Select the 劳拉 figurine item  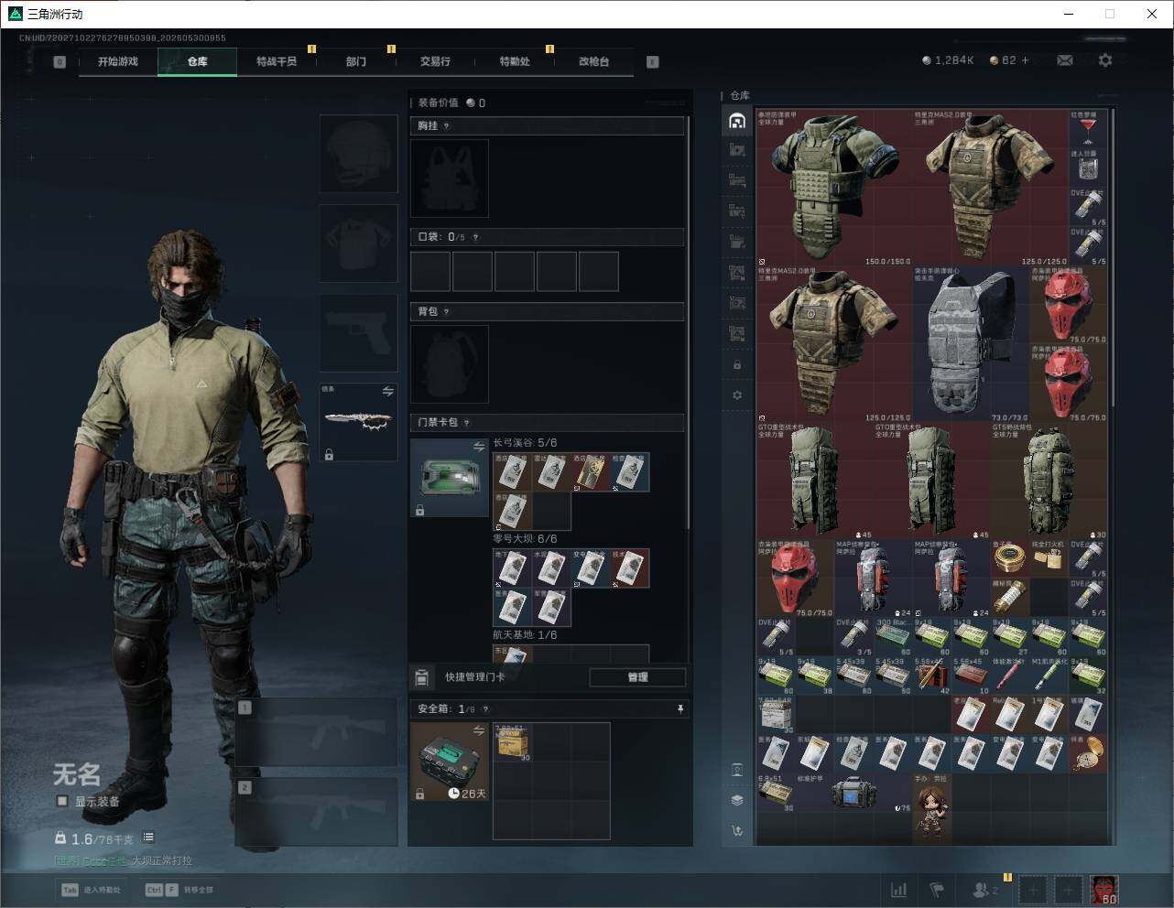(932, 810)
